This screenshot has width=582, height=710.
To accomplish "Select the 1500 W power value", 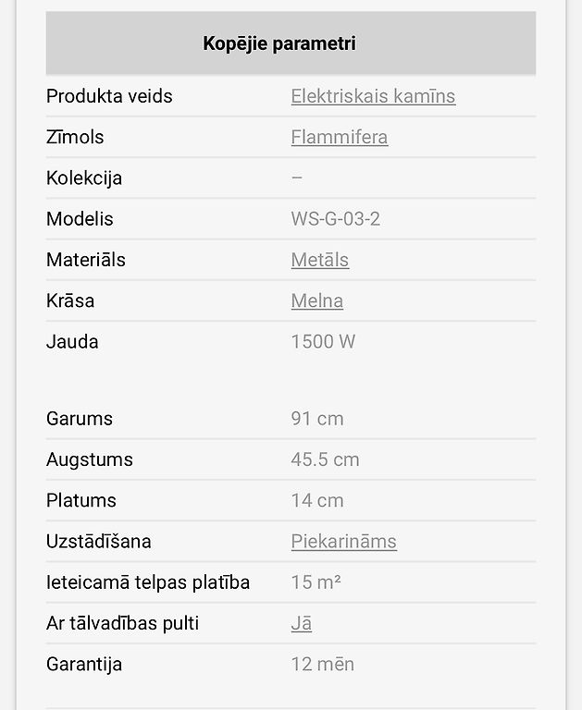I will point(323,341).
